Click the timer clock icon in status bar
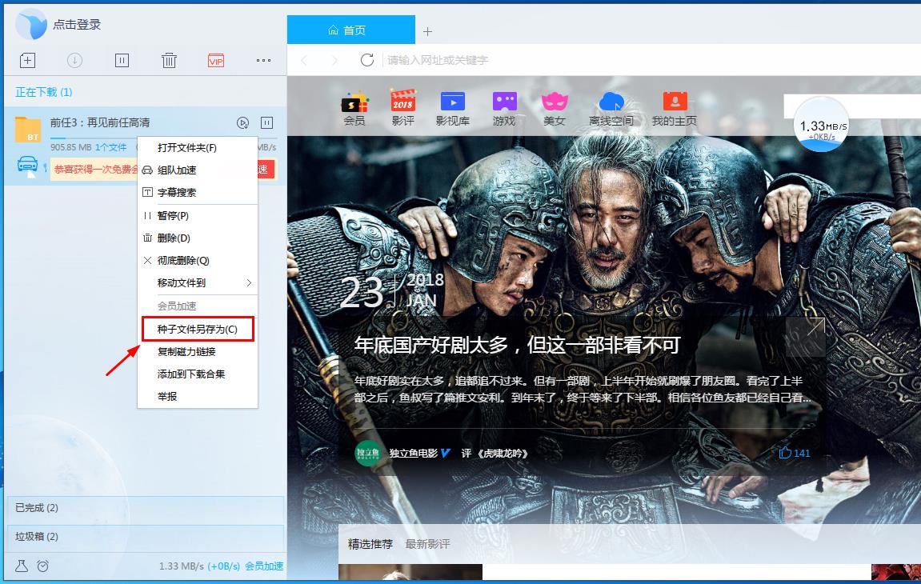Screen dimensions: 921x584 coord(42,566)
